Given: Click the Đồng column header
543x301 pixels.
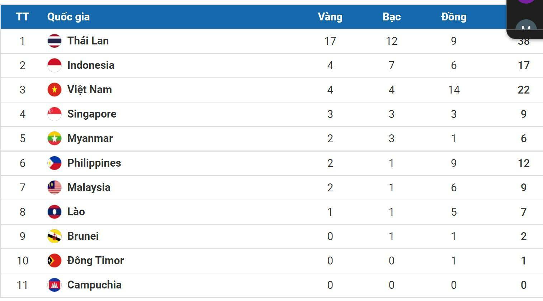Looking at the screenshot, I should click(454, 17).
